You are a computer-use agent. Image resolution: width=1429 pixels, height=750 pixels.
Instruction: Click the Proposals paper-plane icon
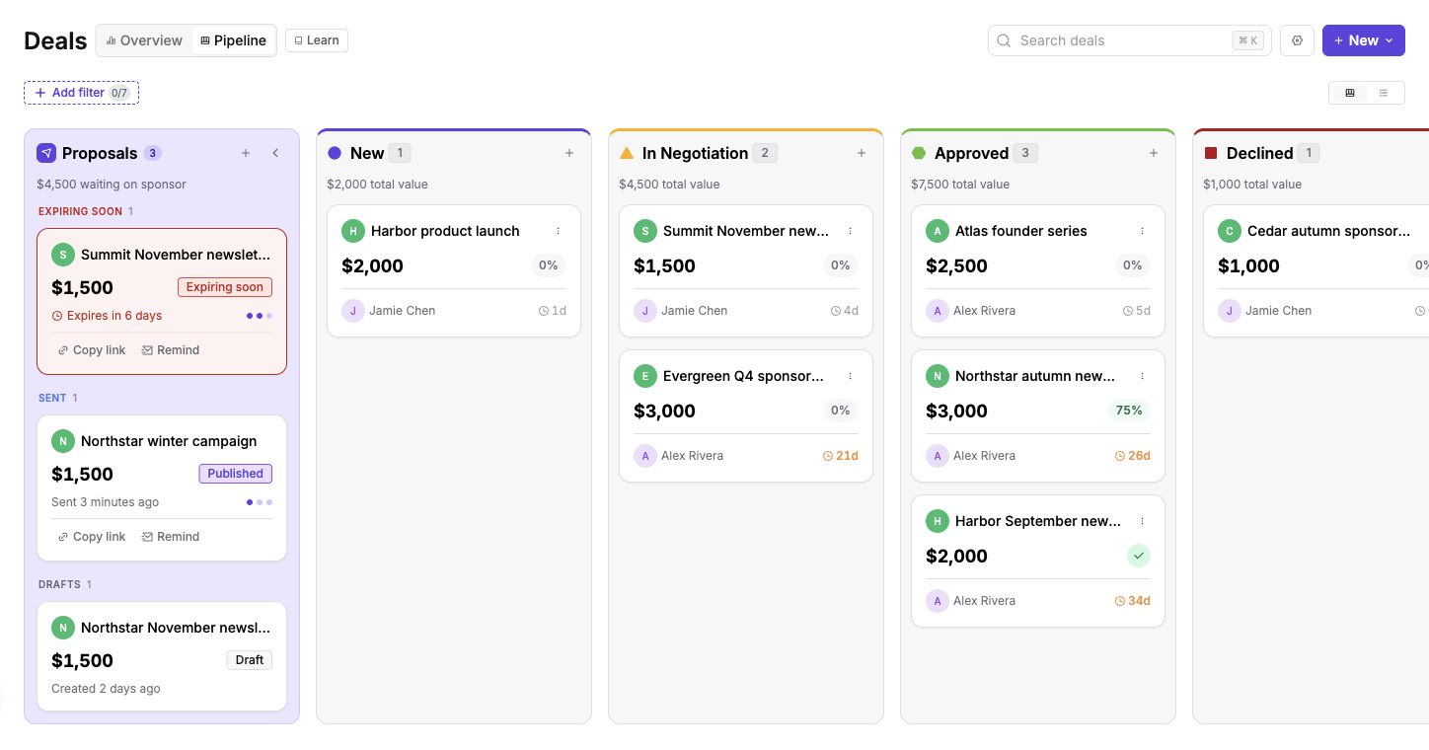click(46, 153)
